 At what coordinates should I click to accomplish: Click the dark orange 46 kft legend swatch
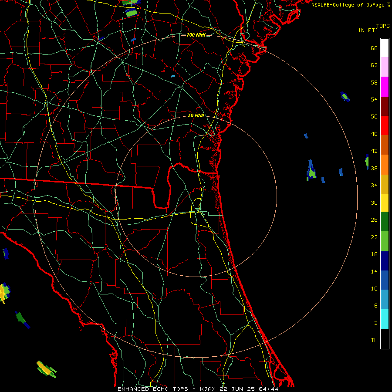[x=385, y=145]
